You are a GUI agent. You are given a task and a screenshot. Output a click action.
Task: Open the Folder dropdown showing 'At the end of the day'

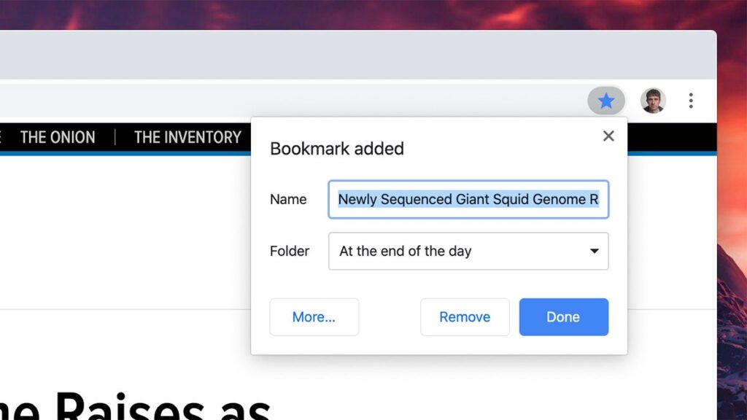point(468,251)
